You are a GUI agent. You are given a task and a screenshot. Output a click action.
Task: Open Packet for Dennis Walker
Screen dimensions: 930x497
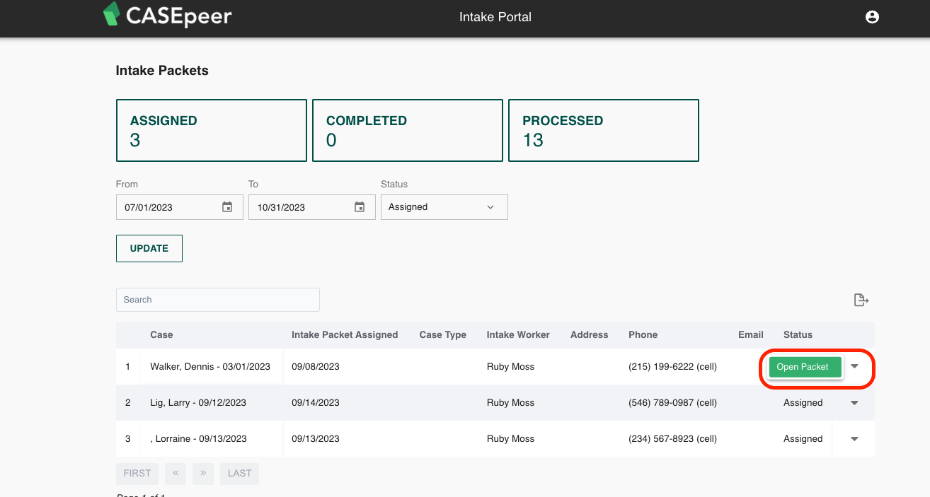(x=804, y=367)
